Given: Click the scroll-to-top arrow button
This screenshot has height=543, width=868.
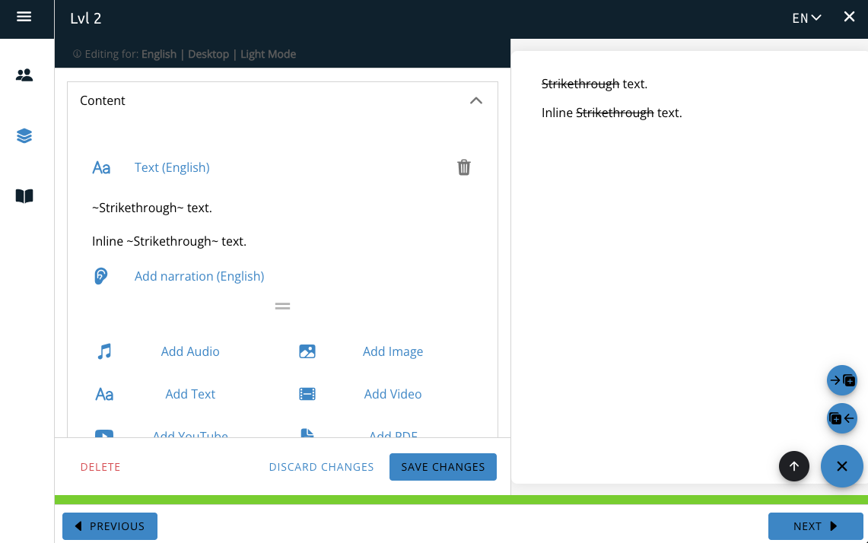Looking at the screenshot, I should pyautogui.click(x=794, y=466).
